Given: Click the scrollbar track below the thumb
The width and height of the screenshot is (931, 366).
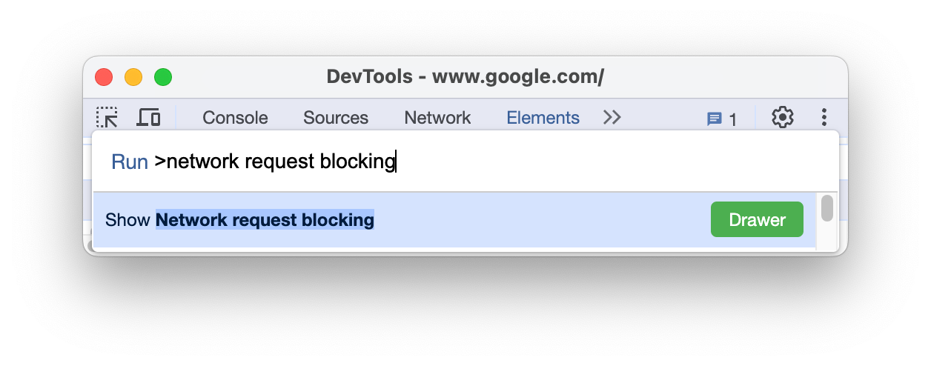Looking at the screenshot, I should pos(826,237).
